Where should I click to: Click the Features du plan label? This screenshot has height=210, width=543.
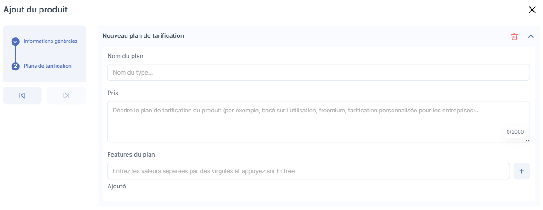tap(131, 154)
